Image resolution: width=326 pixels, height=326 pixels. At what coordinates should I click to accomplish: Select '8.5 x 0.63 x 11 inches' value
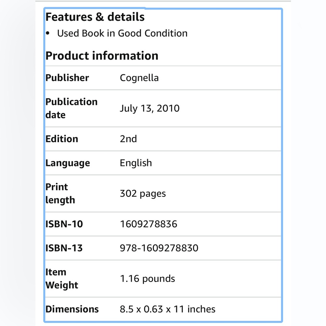point(168,309)
